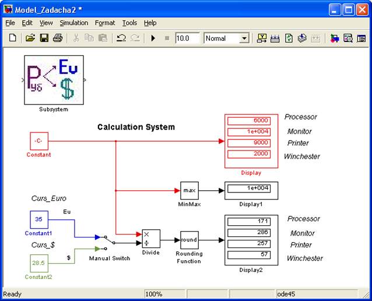The image size is (372, 301).
Task: Select the red Display block
Action: coord(251,141)
